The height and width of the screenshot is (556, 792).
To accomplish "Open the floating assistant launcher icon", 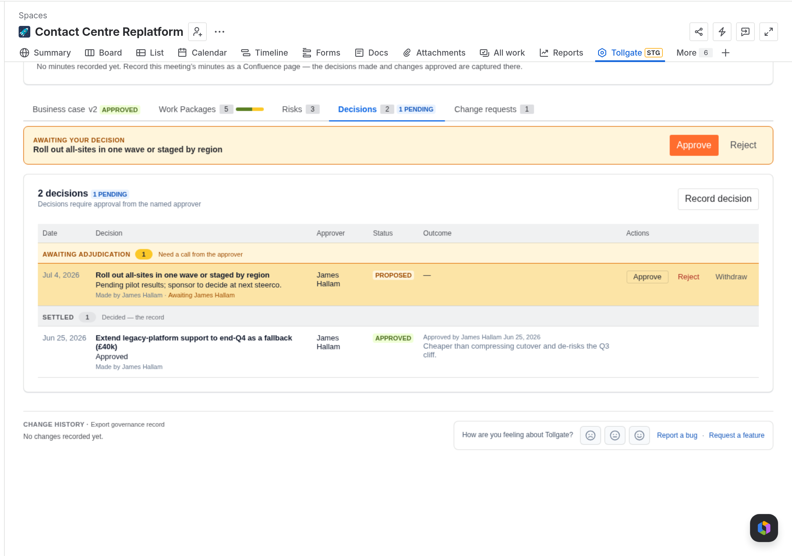I will pyautogui.click(x=764, y=528).
